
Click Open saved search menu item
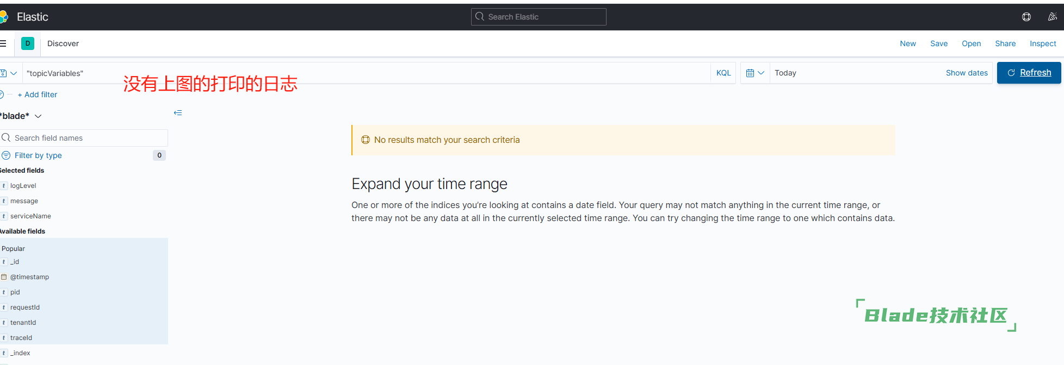(x=971, y=43)
